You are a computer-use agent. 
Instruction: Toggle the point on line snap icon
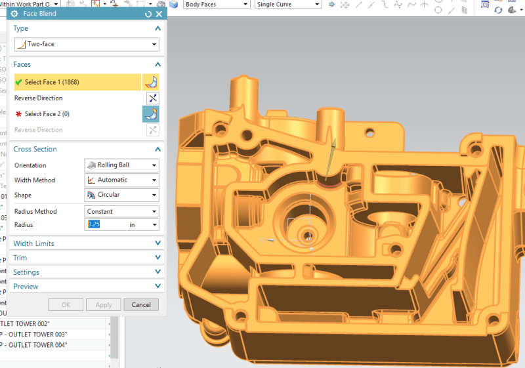pyautogui.click(x=451, y=10)
